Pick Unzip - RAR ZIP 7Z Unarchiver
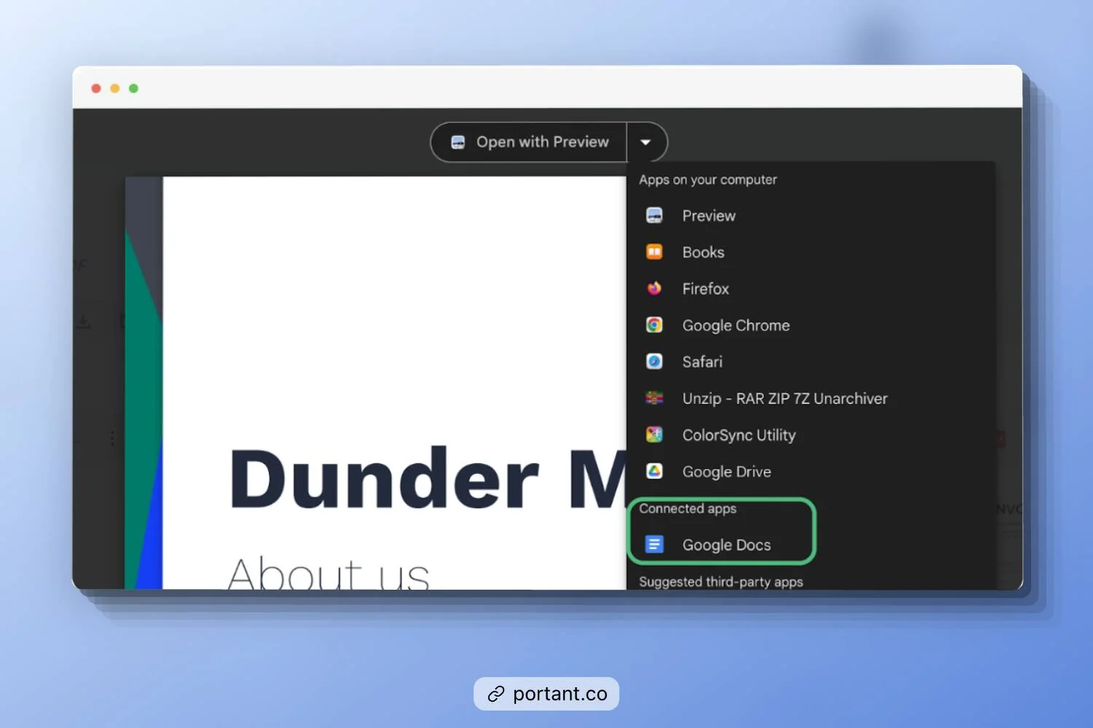The width and height of the screenshot is (1093, 728). [x=810, y=398]
